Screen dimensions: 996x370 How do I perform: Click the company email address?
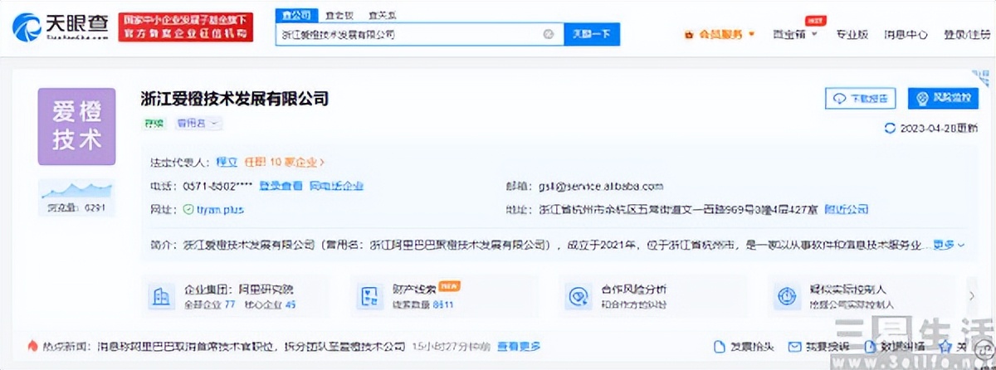point(600,187)
